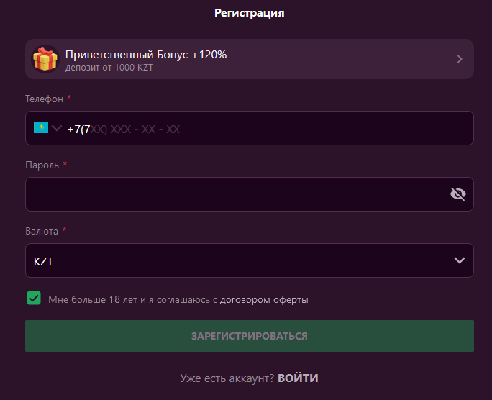This screenshot has height=400, width=492.
Task: Open the договором оферты link
Action: click(264, 299)
